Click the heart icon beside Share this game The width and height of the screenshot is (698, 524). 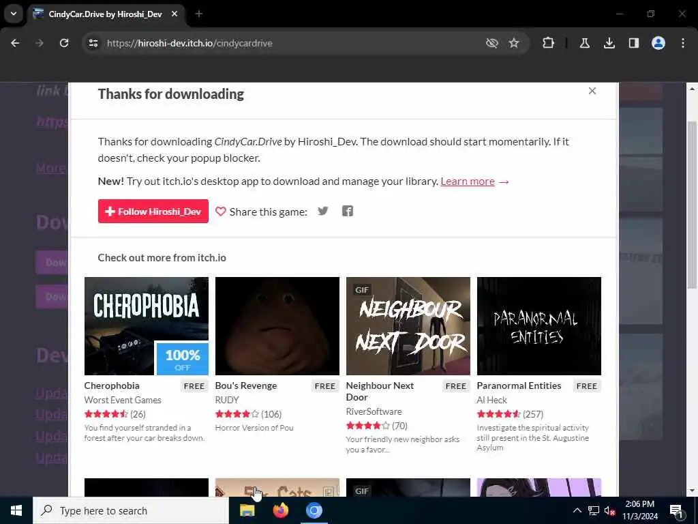(x=221, y=212)
